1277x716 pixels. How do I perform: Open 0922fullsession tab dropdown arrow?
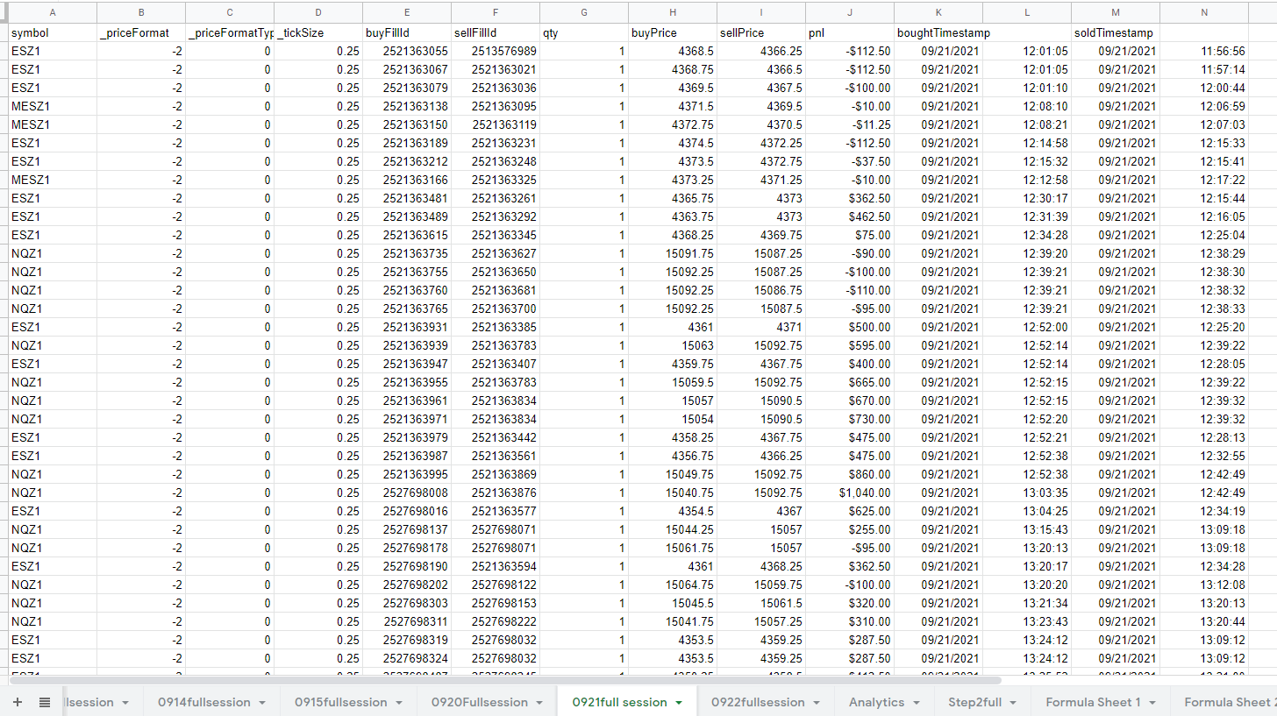click(817, 703)
